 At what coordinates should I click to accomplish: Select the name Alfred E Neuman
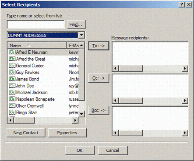(32, 52)
